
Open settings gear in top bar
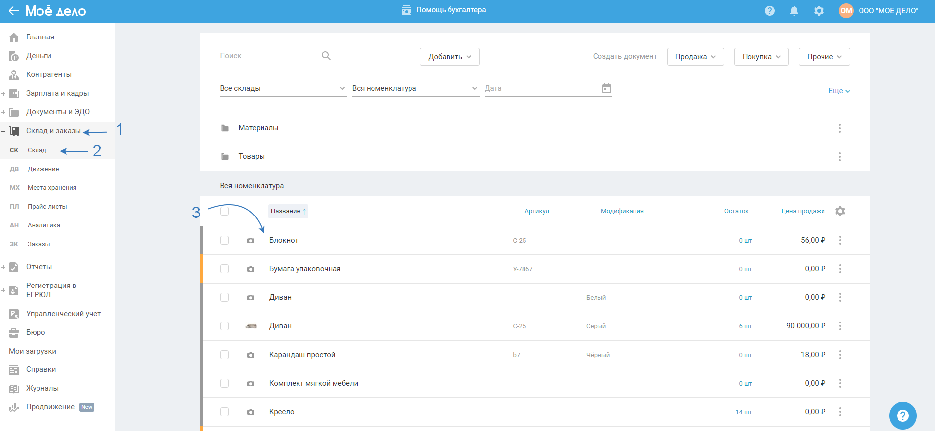(819, 11)
